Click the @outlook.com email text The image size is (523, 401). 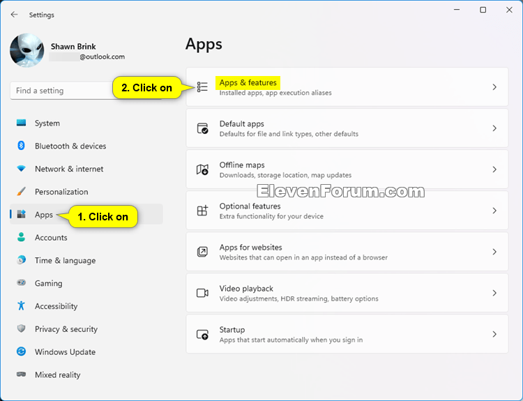(x=102, y=56)
